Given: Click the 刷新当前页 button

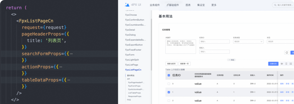Looking at the screenshot, I should click(171, 64).
